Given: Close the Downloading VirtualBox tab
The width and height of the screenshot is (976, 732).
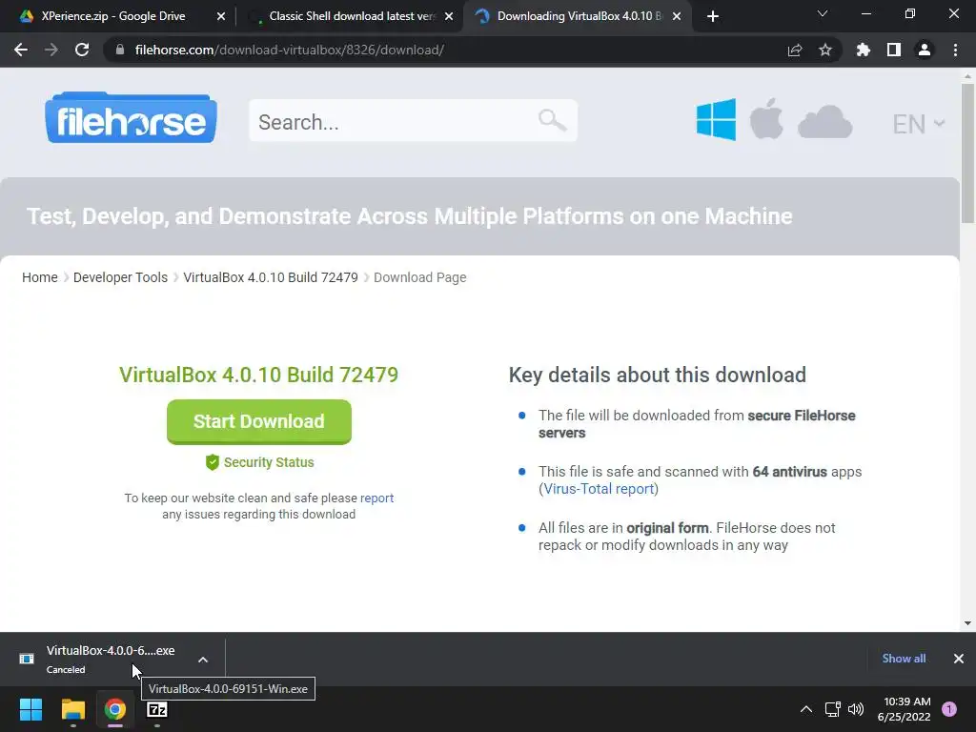Looking at the screenshot, I should tap(677, 16).
